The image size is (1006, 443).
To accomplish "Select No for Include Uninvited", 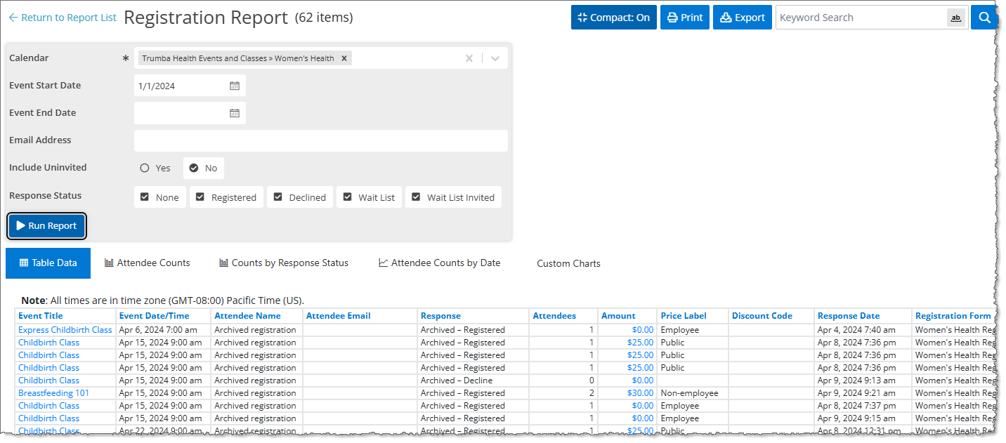I will pos(204,168).
